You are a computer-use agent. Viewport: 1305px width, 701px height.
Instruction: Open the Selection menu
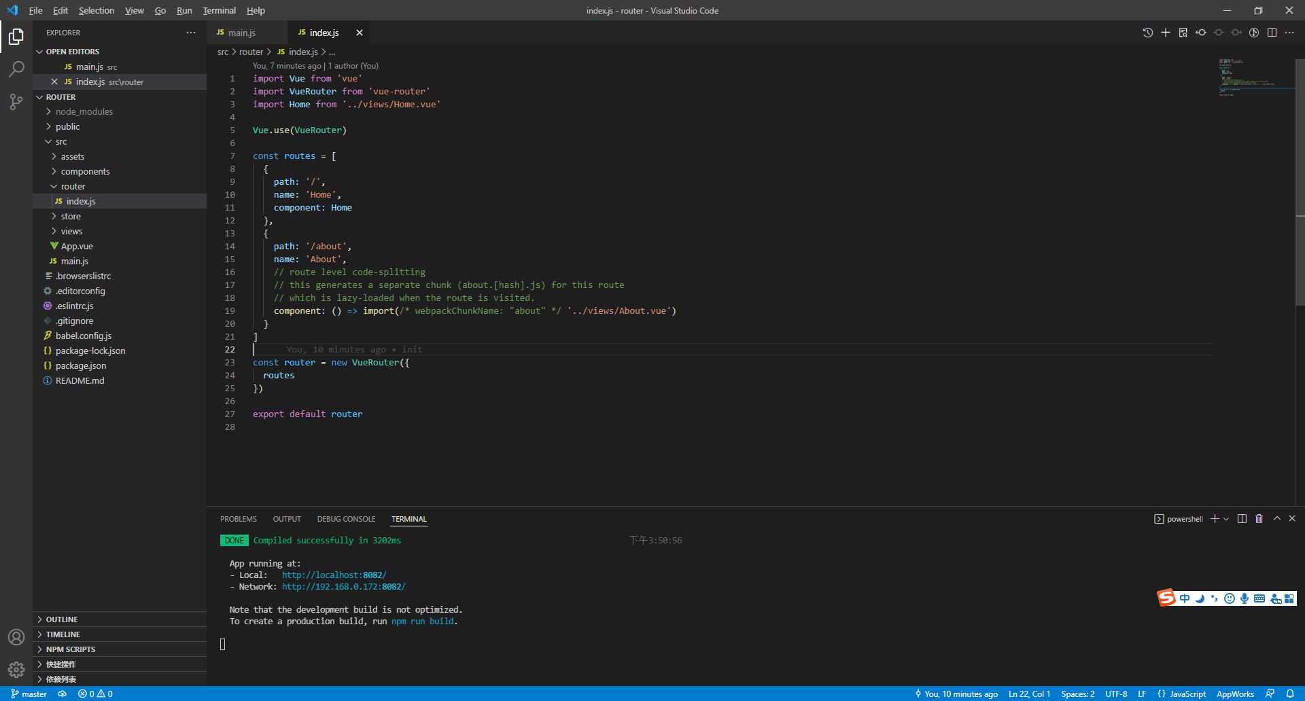(97, 10)
